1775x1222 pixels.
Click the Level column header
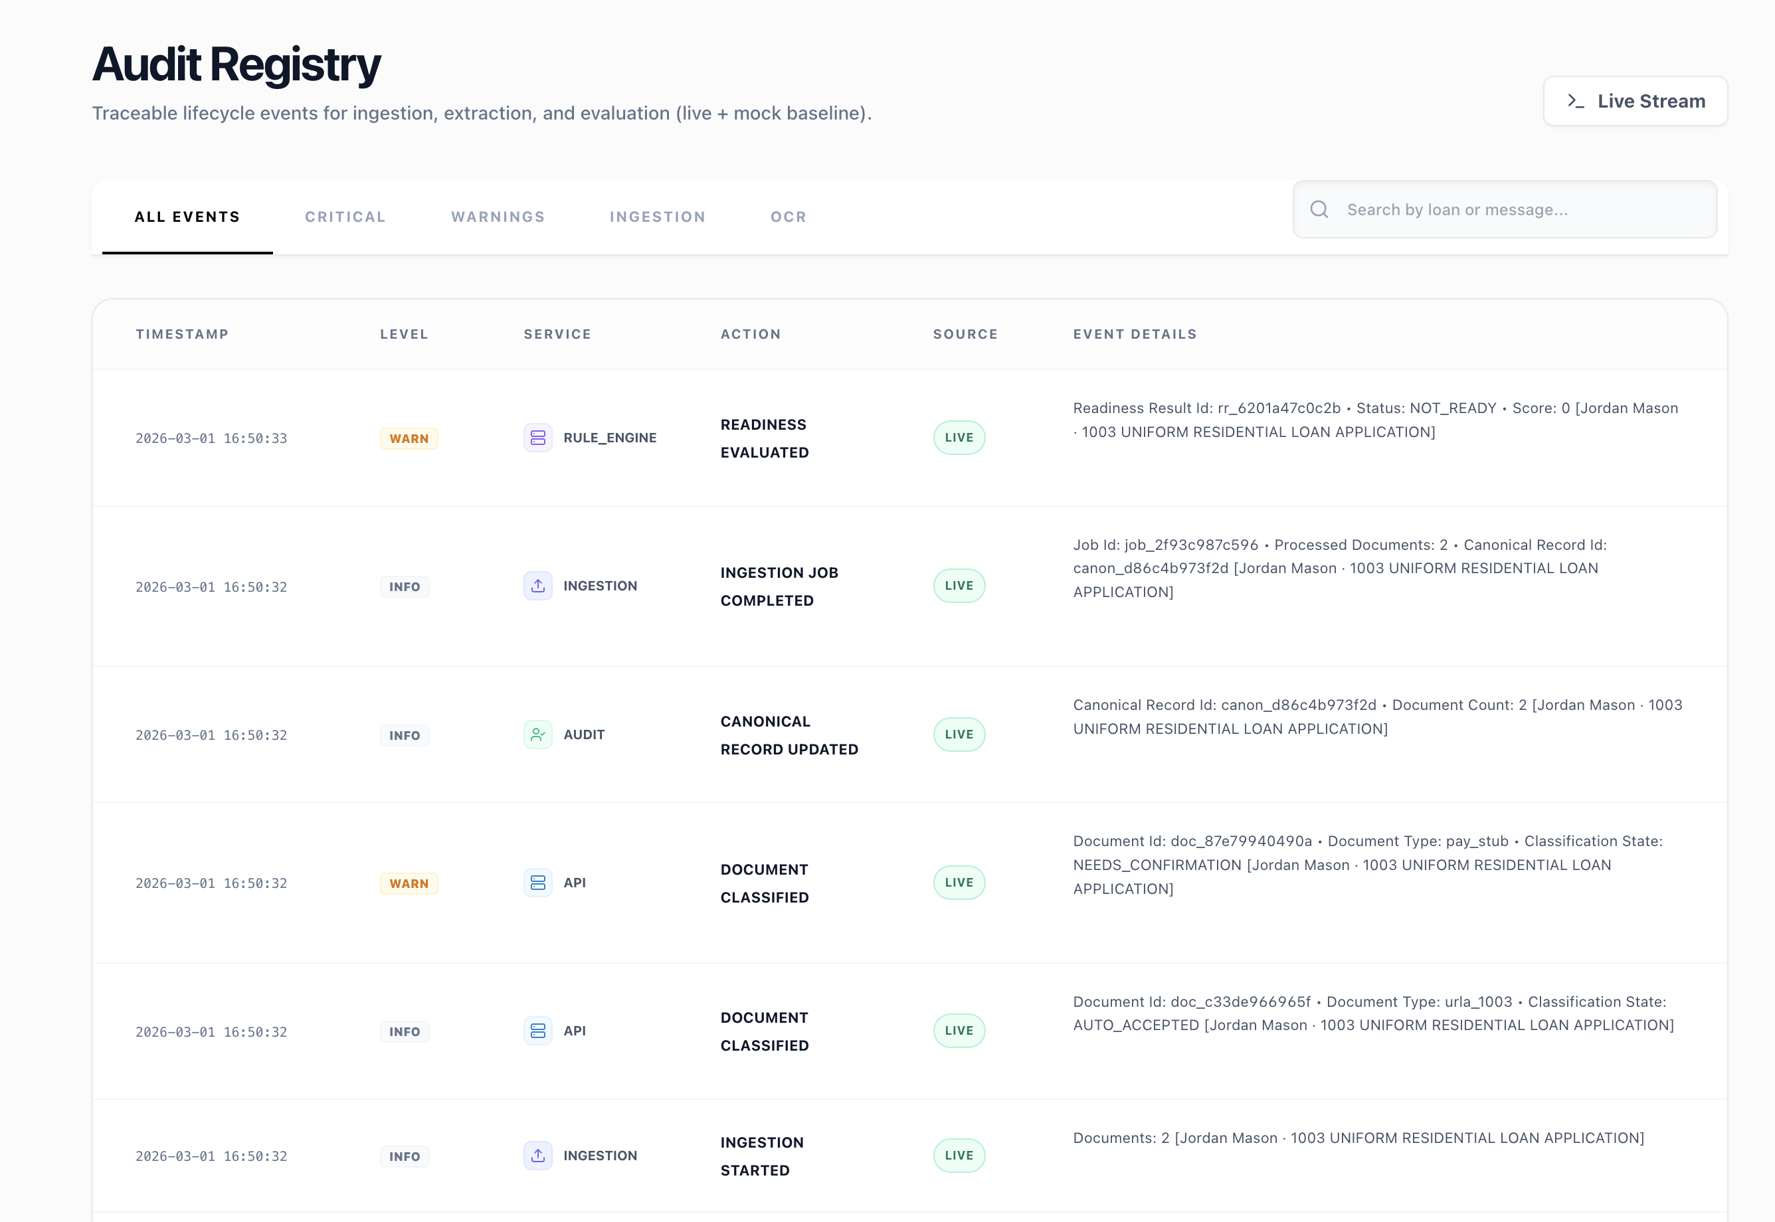point(403,334)
